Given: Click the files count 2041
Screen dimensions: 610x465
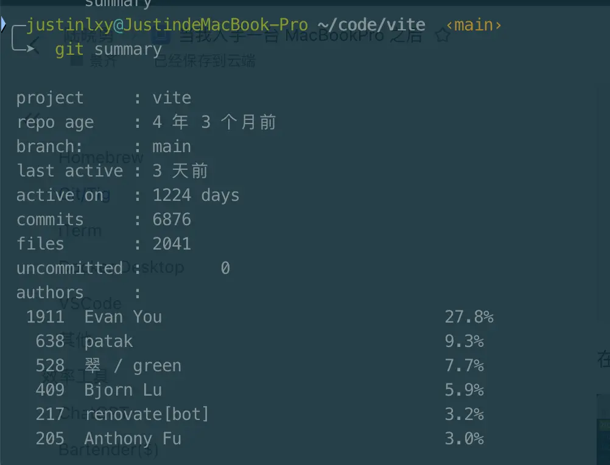Looking at the screenshot, I should click(172, 244).
